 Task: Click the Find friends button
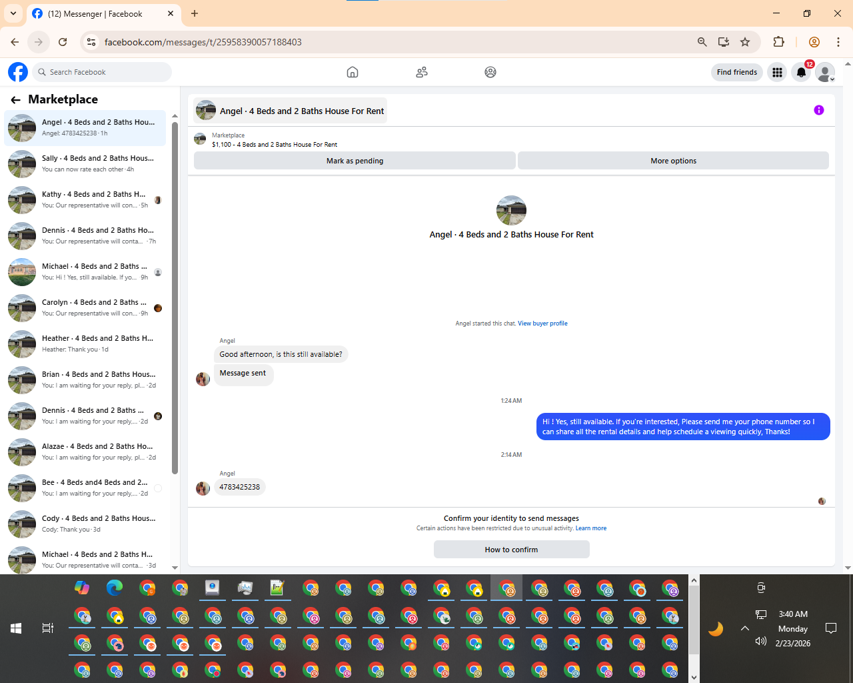click(737, 72)
